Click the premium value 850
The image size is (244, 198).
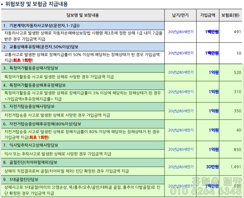point(238,150)
